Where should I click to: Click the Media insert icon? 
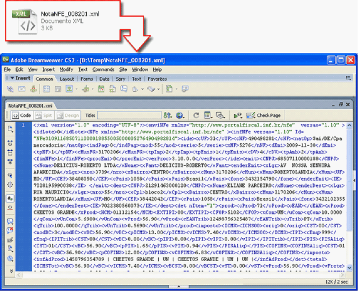(x=86, y=89)
